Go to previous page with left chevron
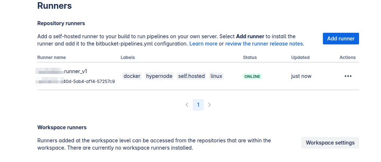The width and height of the screenshot is (381, 162). pyautogui.click(x=187, y=105)
